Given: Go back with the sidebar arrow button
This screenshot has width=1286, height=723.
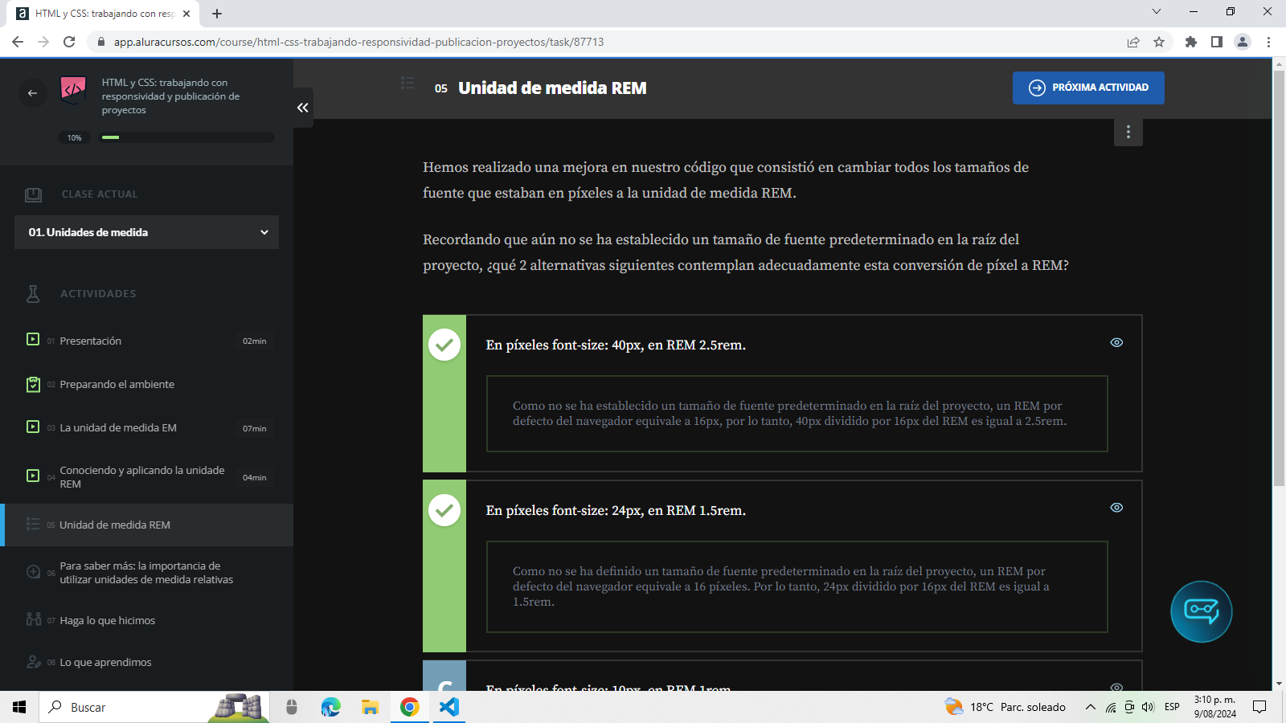Looking at the screenshot, I should click(x=32, y=93).
